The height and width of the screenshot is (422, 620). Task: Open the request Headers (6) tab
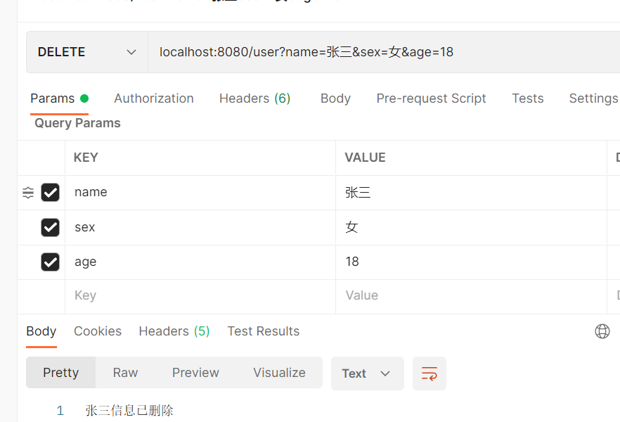click(x=255, y=98)
